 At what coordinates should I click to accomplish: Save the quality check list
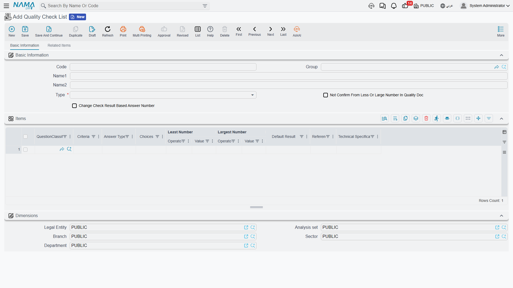coord(25,31)
